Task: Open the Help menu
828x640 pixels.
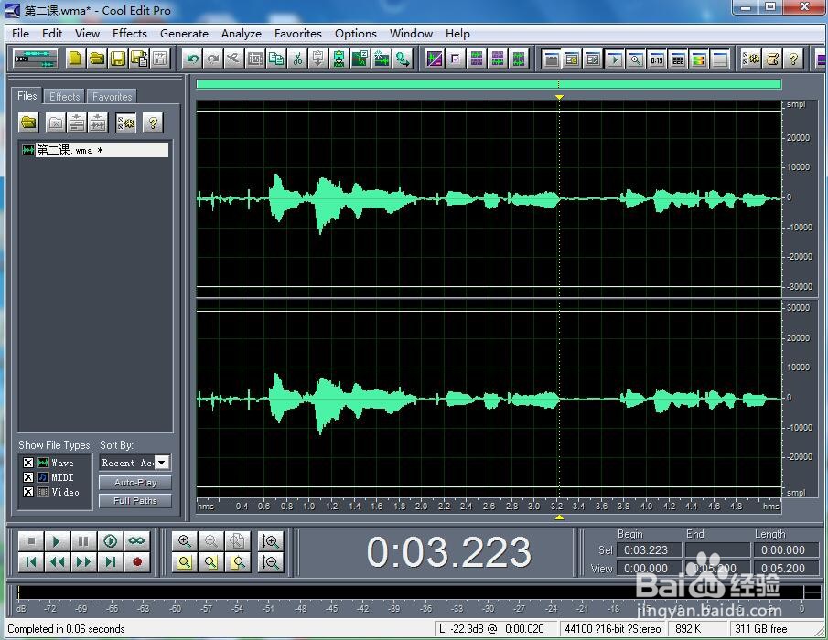Action: (x=457, y=34)
